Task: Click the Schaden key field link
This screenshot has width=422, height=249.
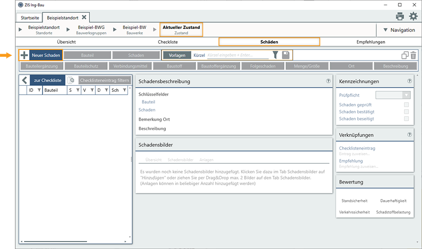Action: [147, 110]
